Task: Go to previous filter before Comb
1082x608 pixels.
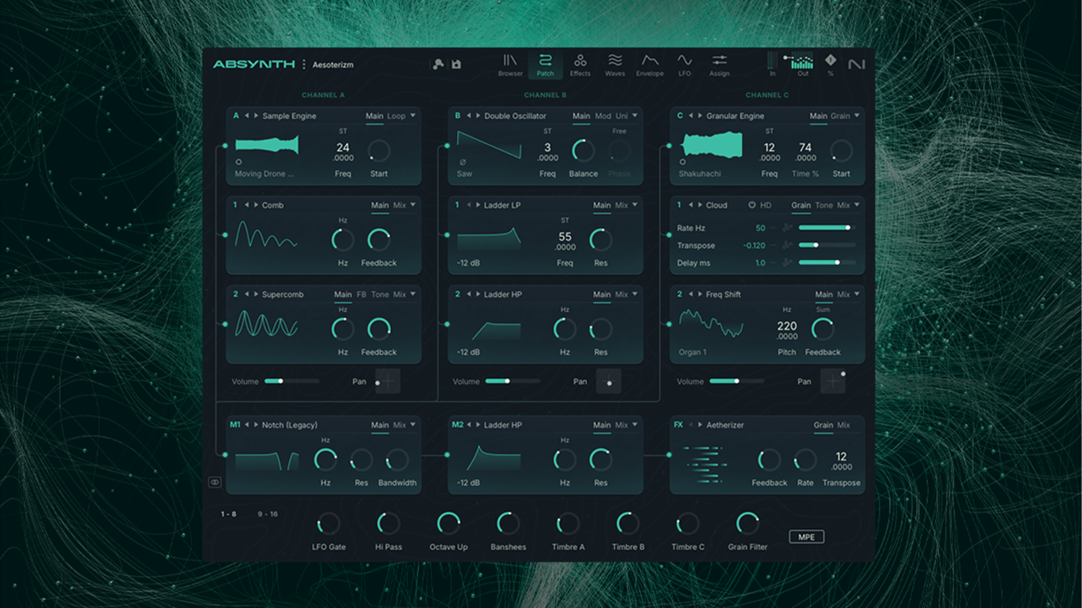Action: coord(247,205)
